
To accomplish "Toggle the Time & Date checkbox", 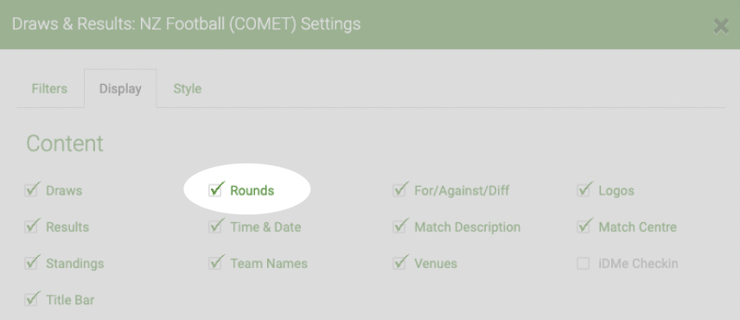I will [x=215, y=227].
